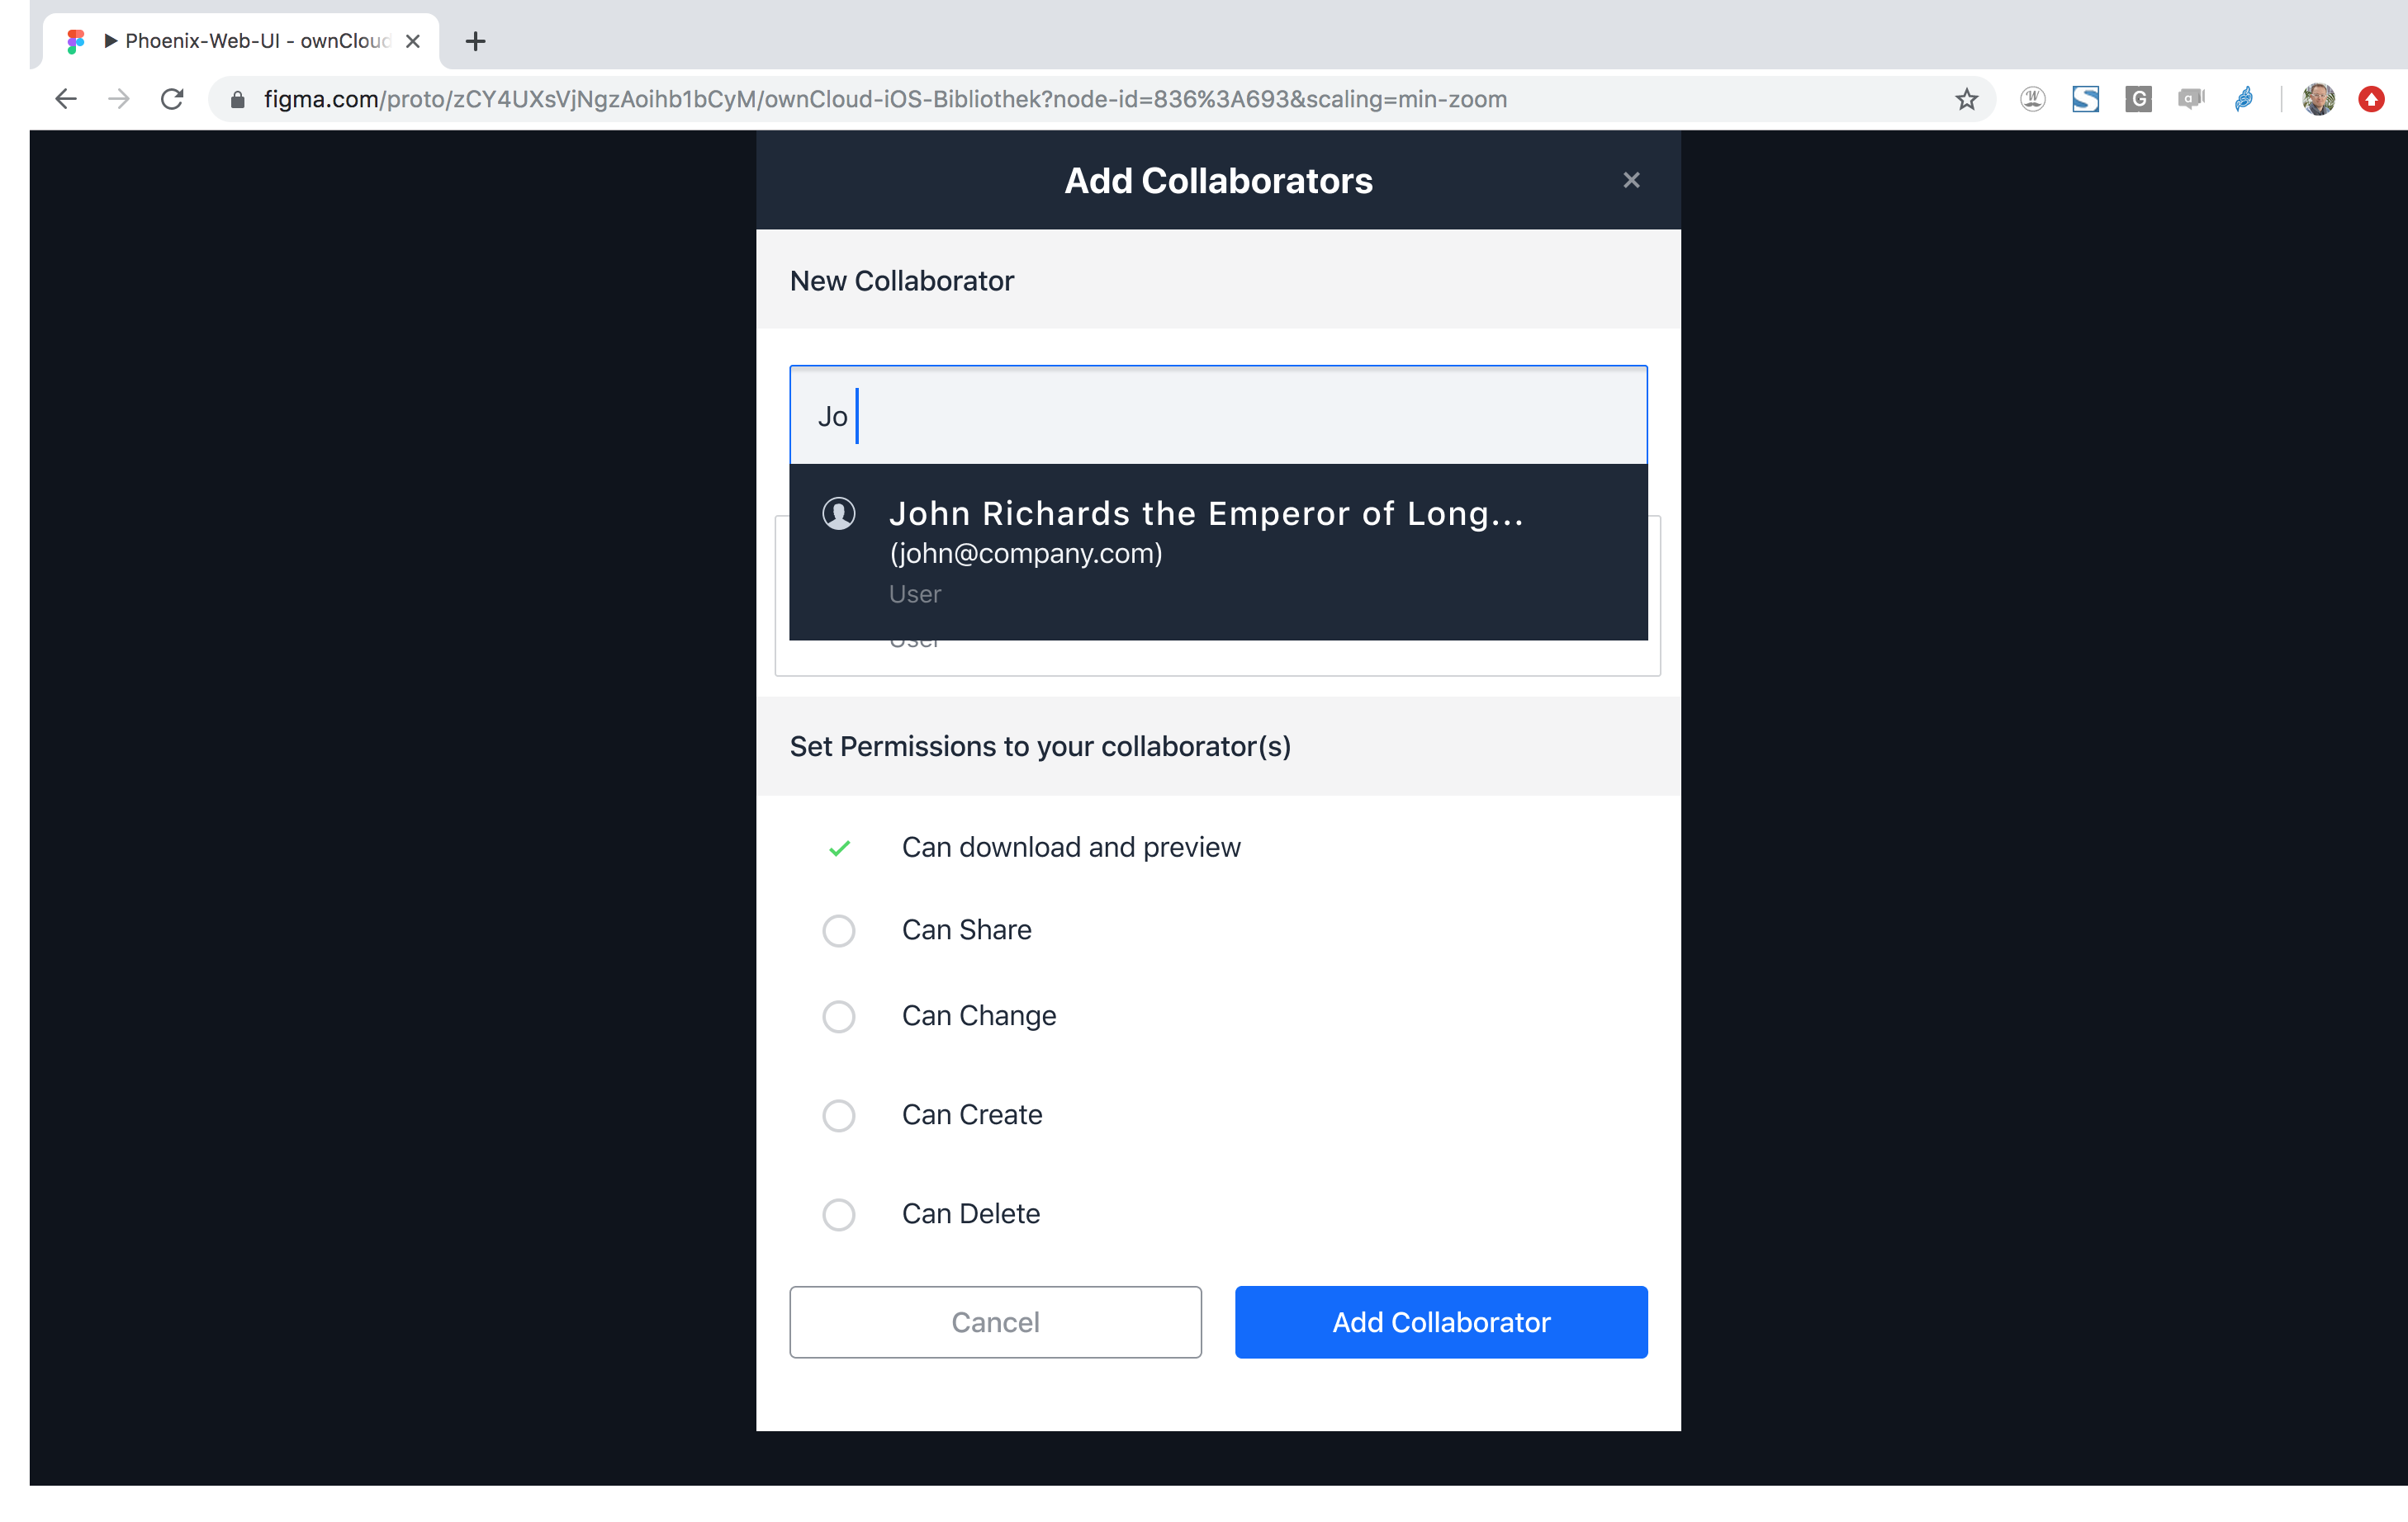The height and width of the screenshot is (1522, 2408).
Task: Enable the Can Delete permission radio
Action: [838, 1214]
